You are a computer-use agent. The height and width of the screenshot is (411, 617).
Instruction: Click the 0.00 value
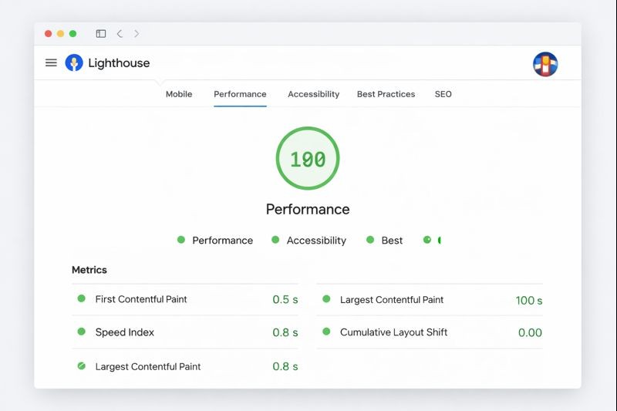point(530,333)
